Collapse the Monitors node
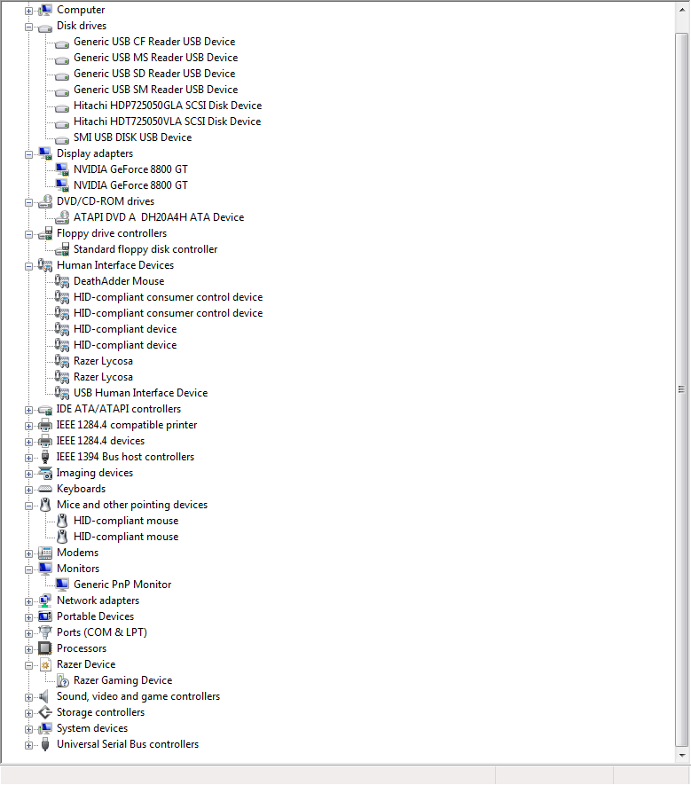Image resolution: width=691 pixels, height=785 pixels. 28,569
